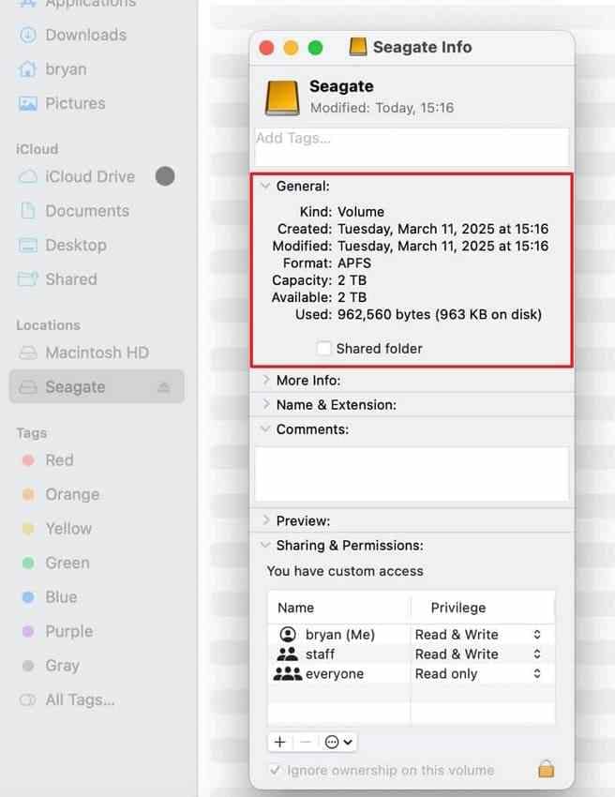Expand the Name & Extension section

click(x=265, y=404)
